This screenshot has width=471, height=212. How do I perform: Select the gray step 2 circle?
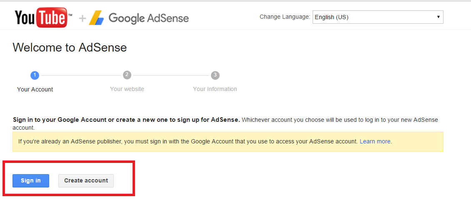pyautogui.click(x=127, y=75)
